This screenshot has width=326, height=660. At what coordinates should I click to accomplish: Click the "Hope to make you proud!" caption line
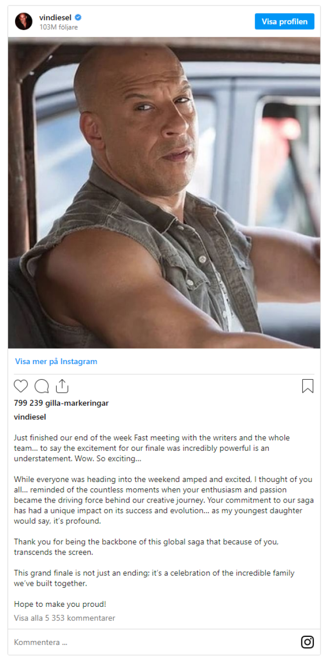tap(60, 604)
